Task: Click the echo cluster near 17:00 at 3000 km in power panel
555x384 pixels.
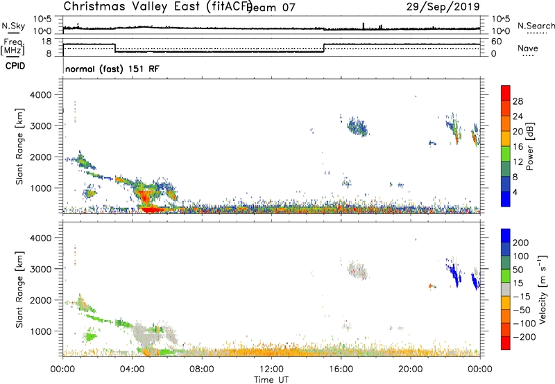Action: click(x=357, y=127)
